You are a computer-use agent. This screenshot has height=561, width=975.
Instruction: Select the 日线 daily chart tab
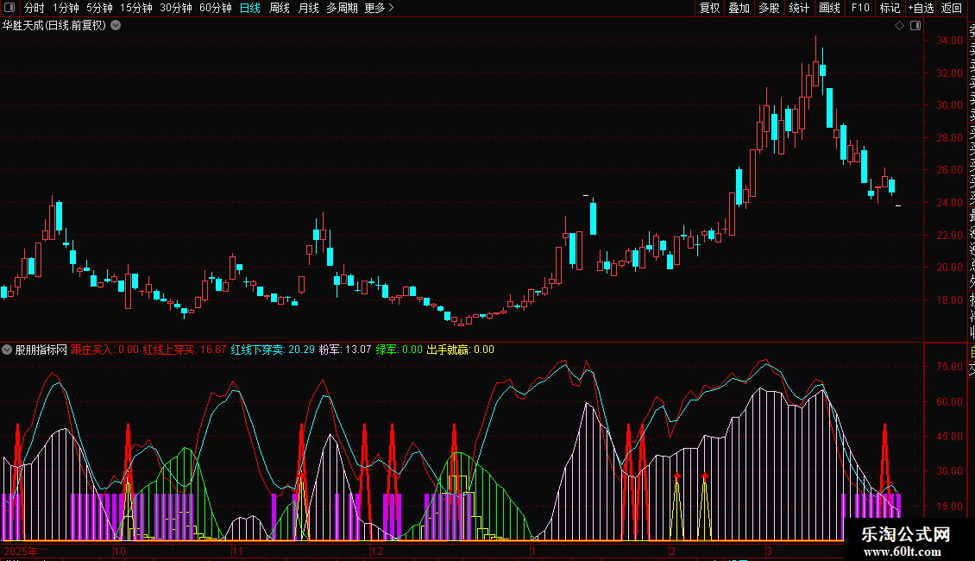tap(250, 8)
